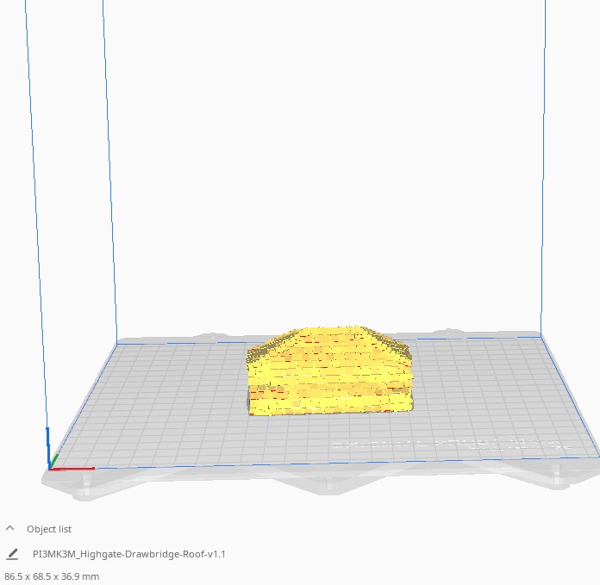Click empty viewport space above the model
Screen dimensions: 600x585
(328, 172)
